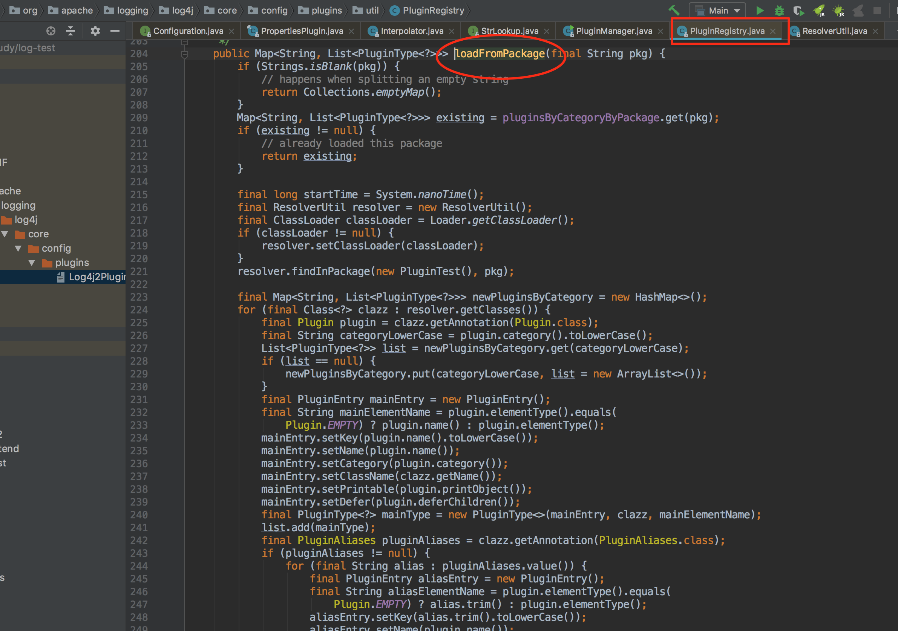Open the Project panel settings gear
The image size is (898, 631).
(95, 31)
